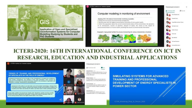The height and width of the screenshot is (108, 192).
Task: Click the orange Ukraine map thumbnail
Action: (x=144, y=38)
